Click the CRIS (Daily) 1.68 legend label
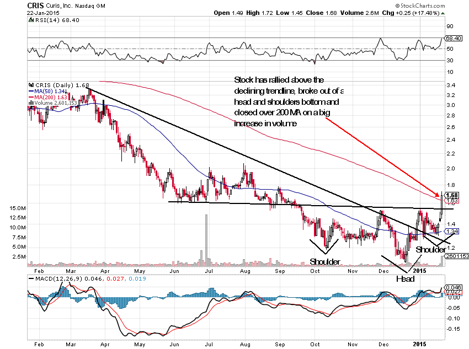The width and height of the screenshot is (469, 349). (x=62, y=85)
